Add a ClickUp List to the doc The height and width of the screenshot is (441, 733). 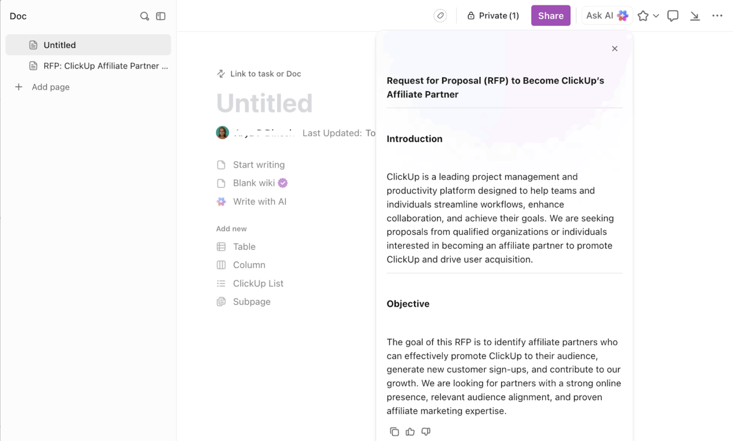coord(258,283)
